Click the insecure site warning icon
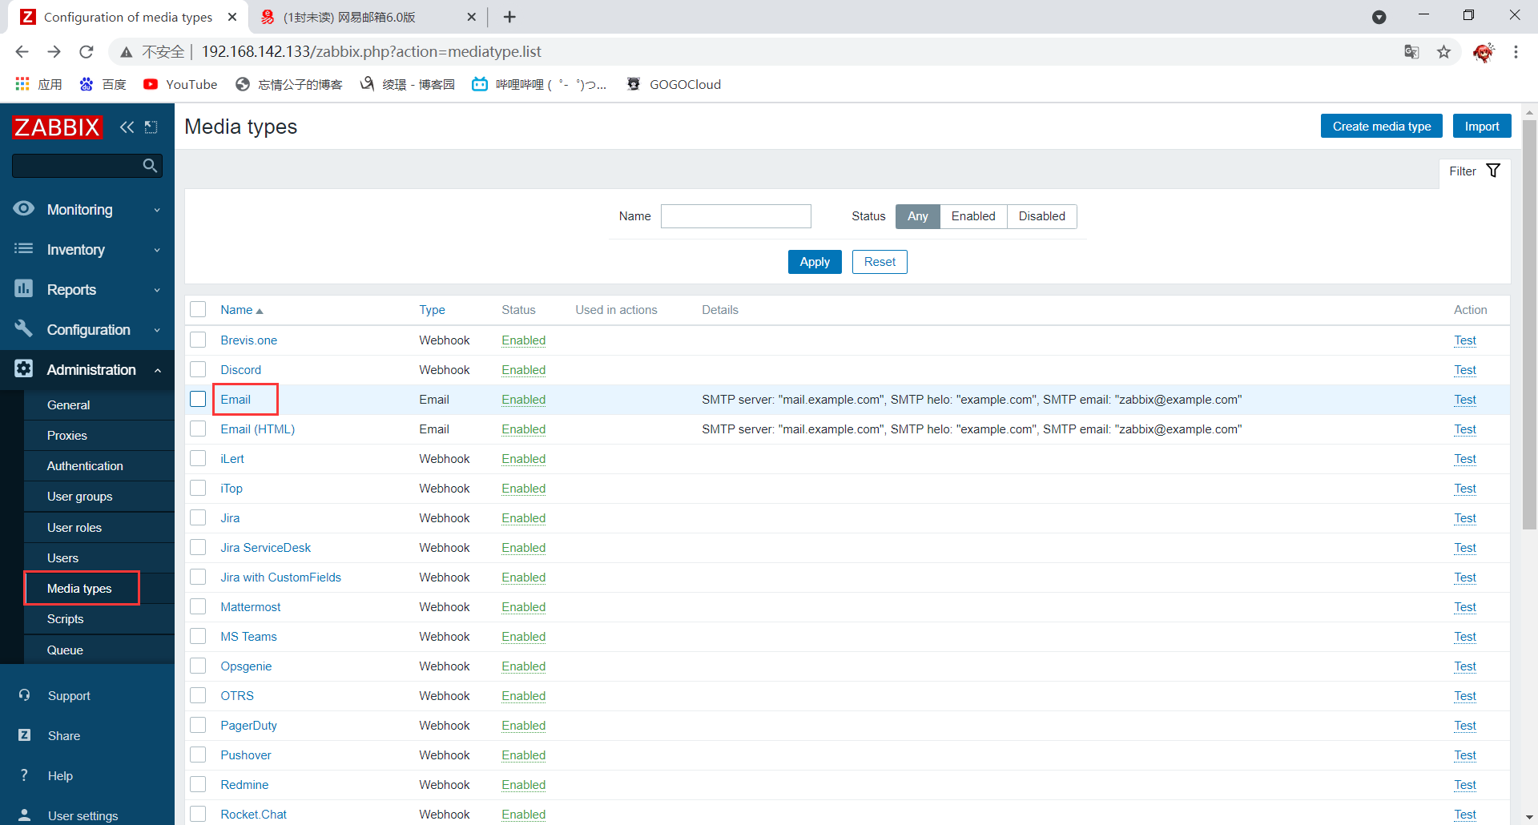The width and height of the screenshot is (1538, 825). [126, 52]
